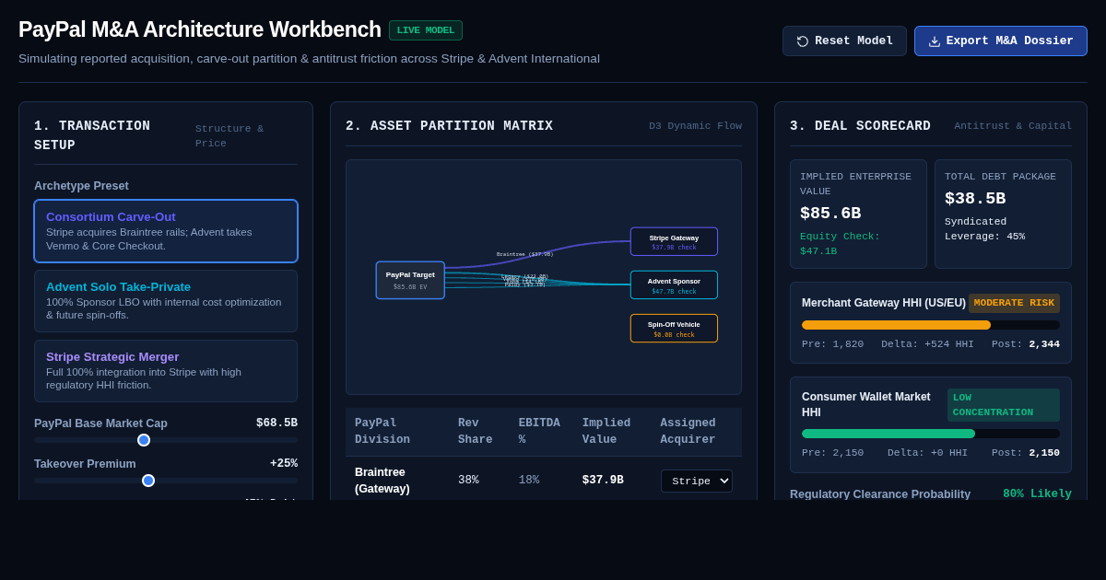Click the Reset Model button

844,41
